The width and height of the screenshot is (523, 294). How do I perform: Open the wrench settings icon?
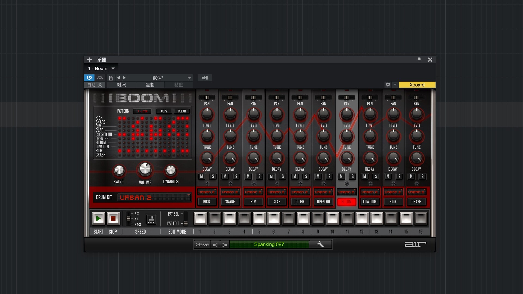[x=320, y=244]
